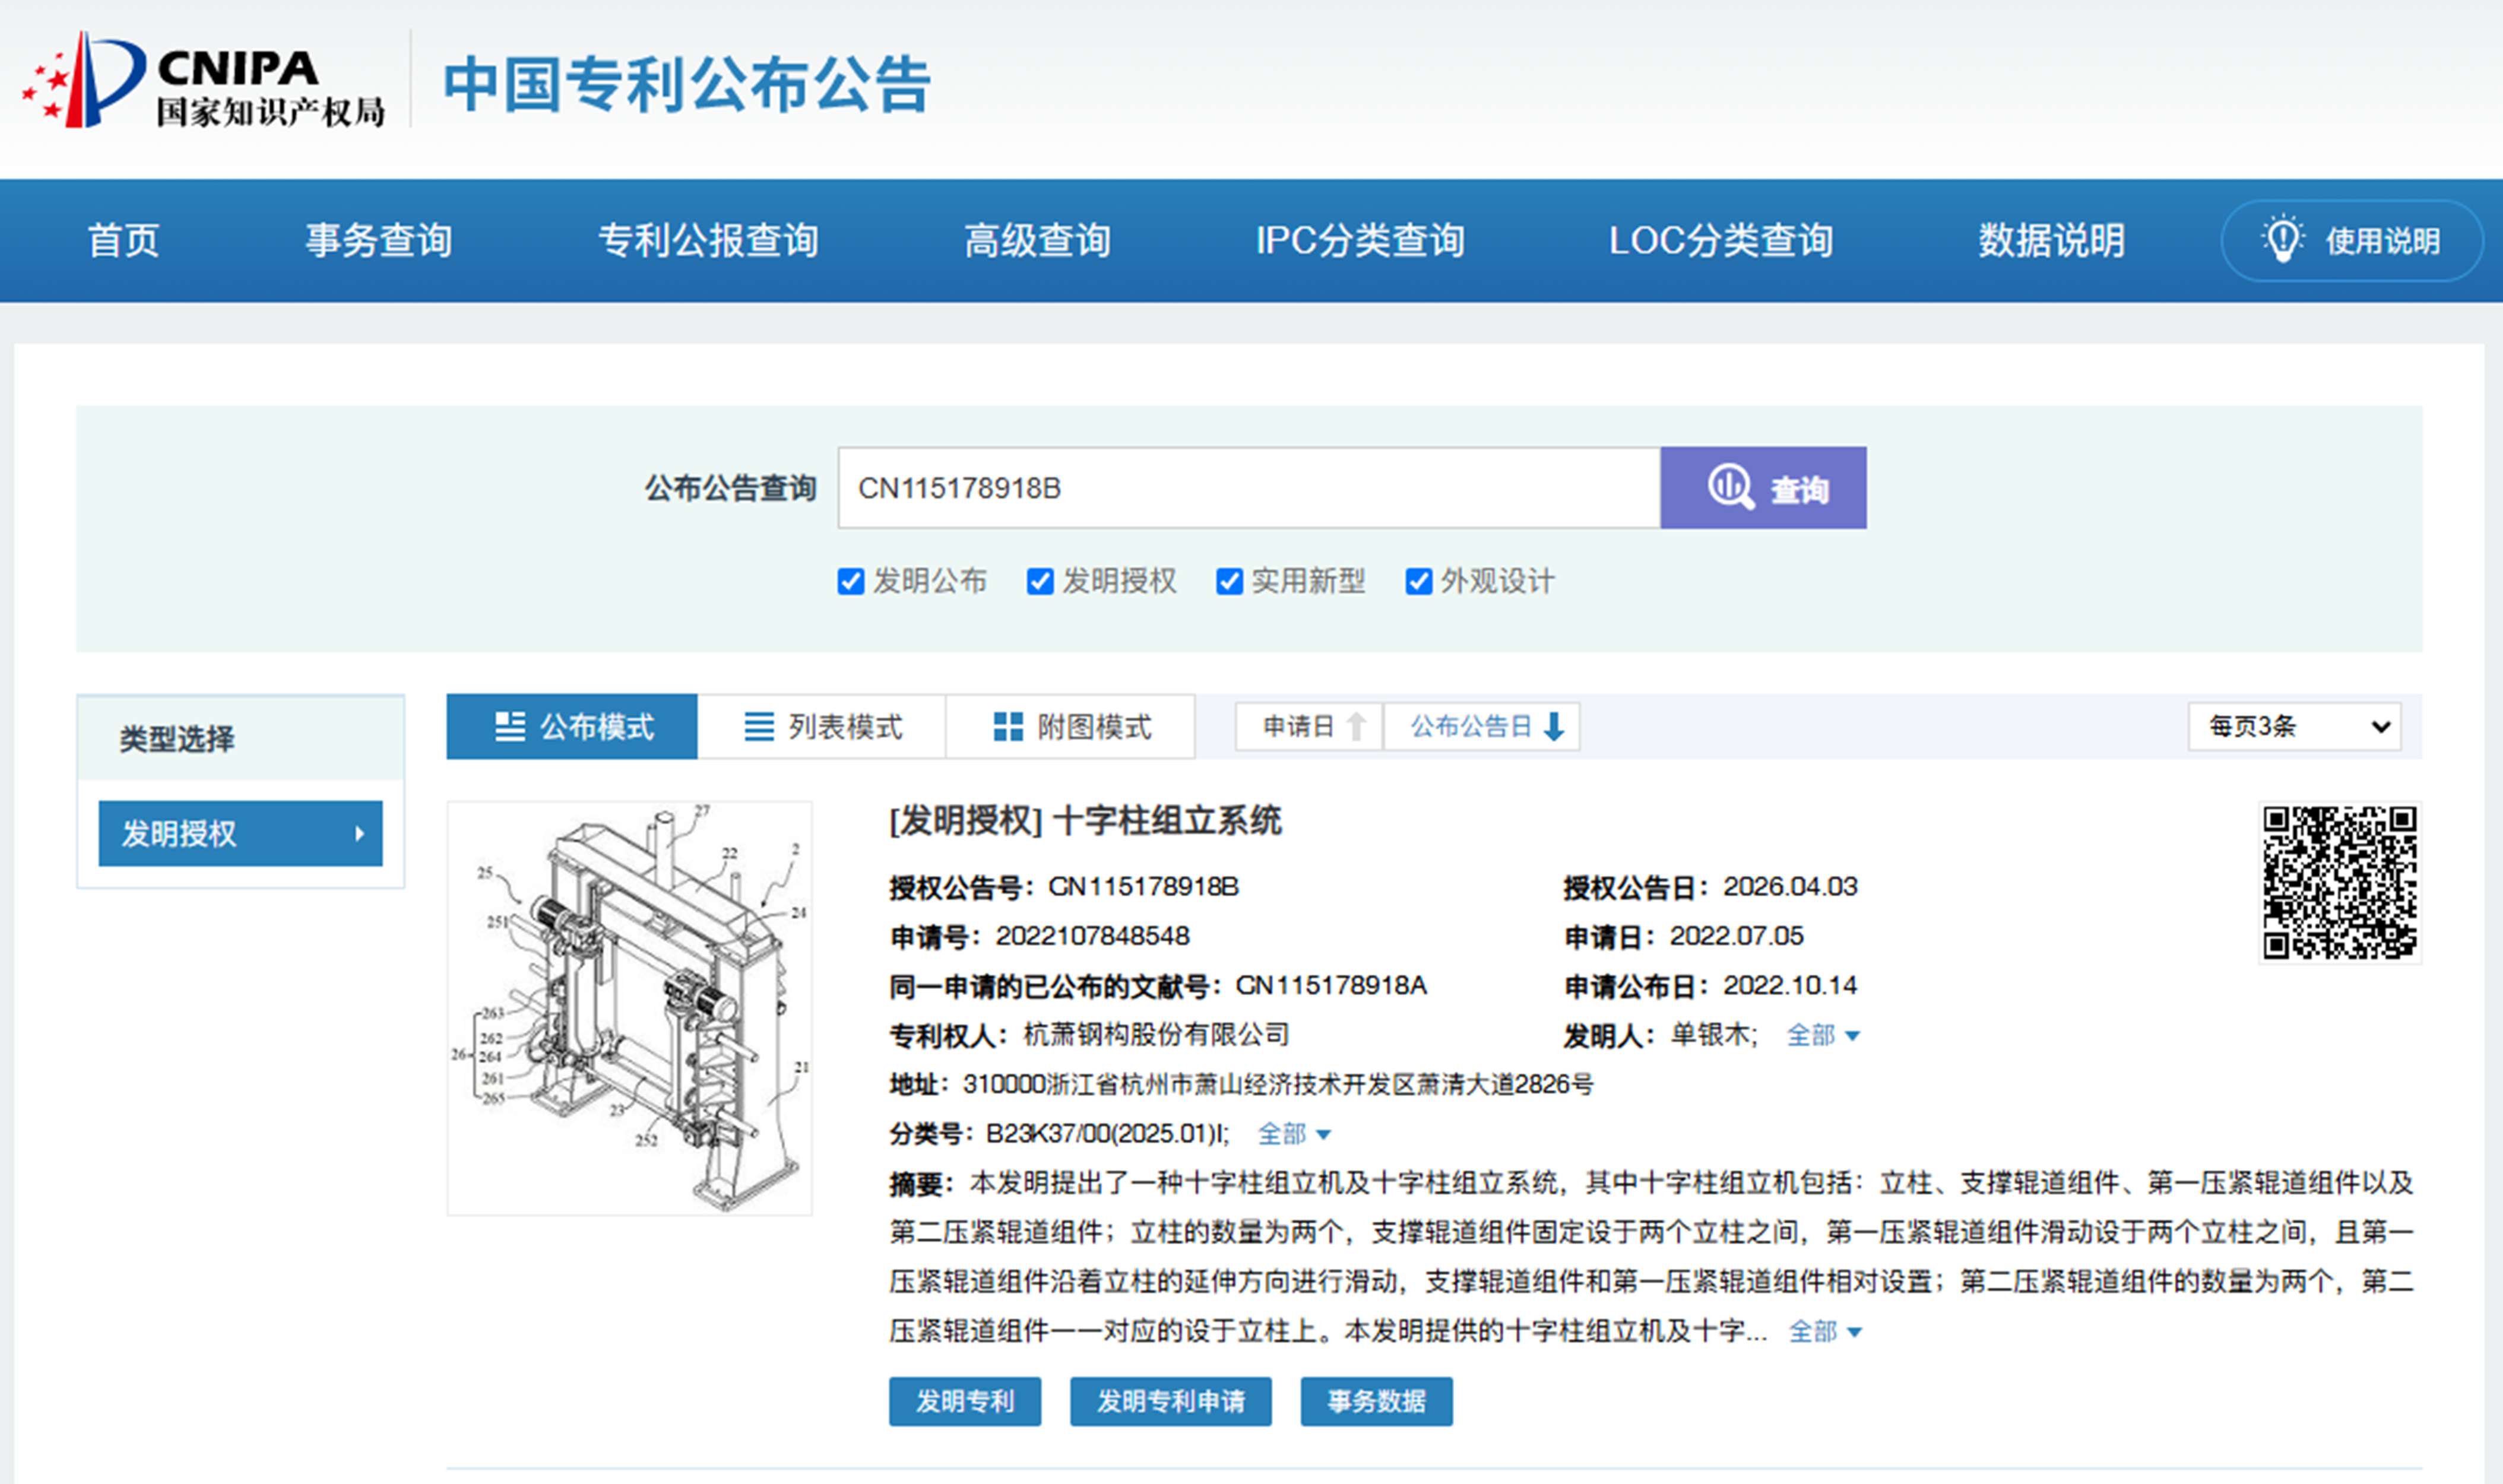Screen dimensions: 2503x1484
Task: Click the 发明专利申请 button
Action: (x=1170, y=1401)
